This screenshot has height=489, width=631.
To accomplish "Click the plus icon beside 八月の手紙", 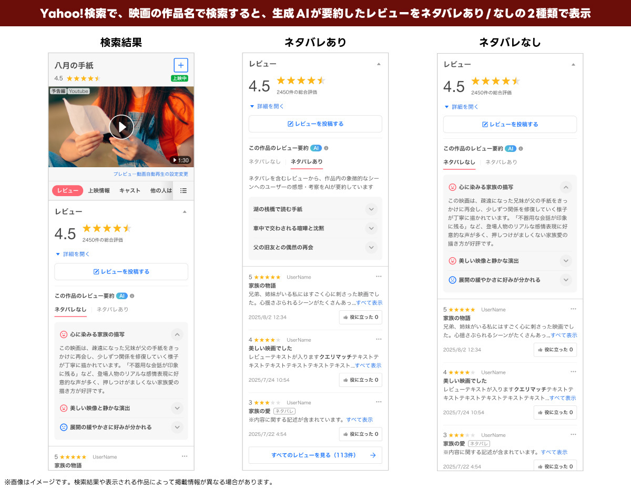I will (180, 65).
